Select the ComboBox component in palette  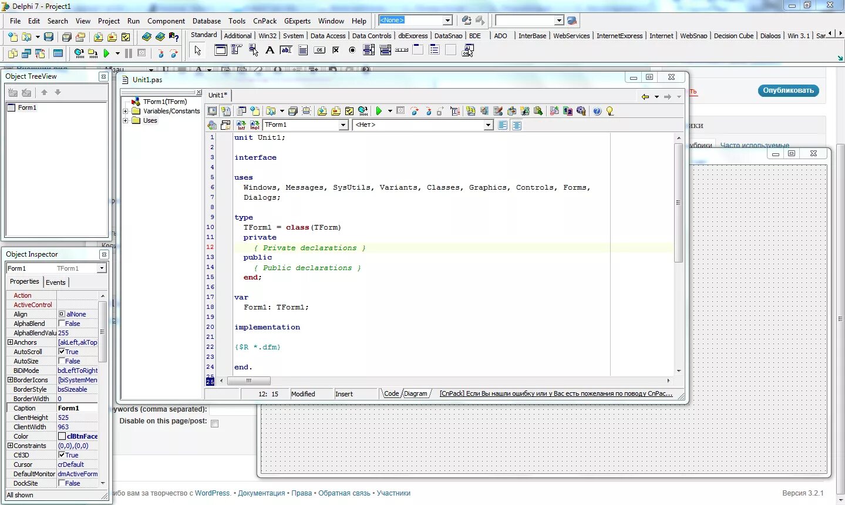[385, 51]
